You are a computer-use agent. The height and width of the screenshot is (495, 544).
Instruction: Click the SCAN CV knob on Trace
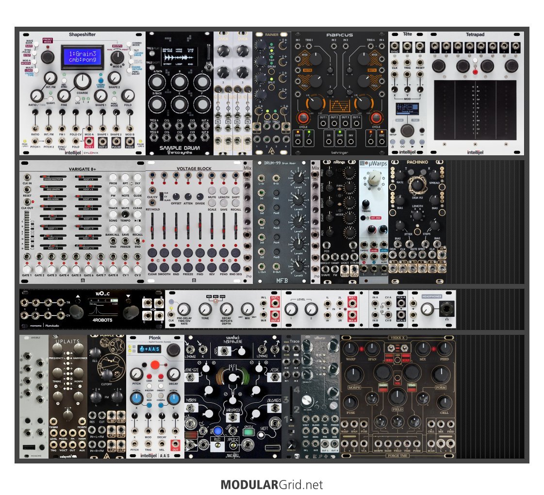tap(292, 444)
